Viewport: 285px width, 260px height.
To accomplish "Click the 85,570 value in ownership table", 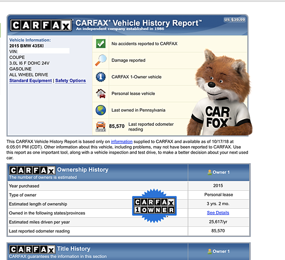I will [x=218, y=231].
